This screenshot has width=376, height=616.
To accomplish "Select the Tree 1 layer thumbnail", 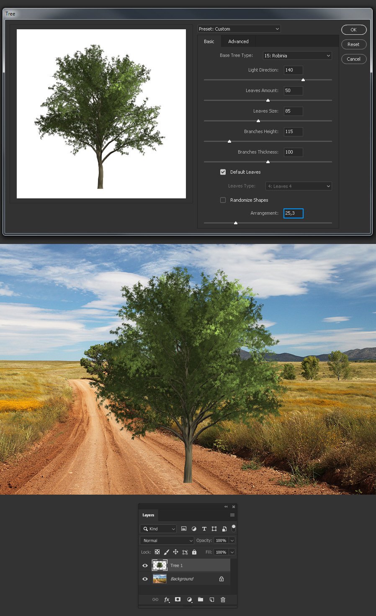I will 160,565.
